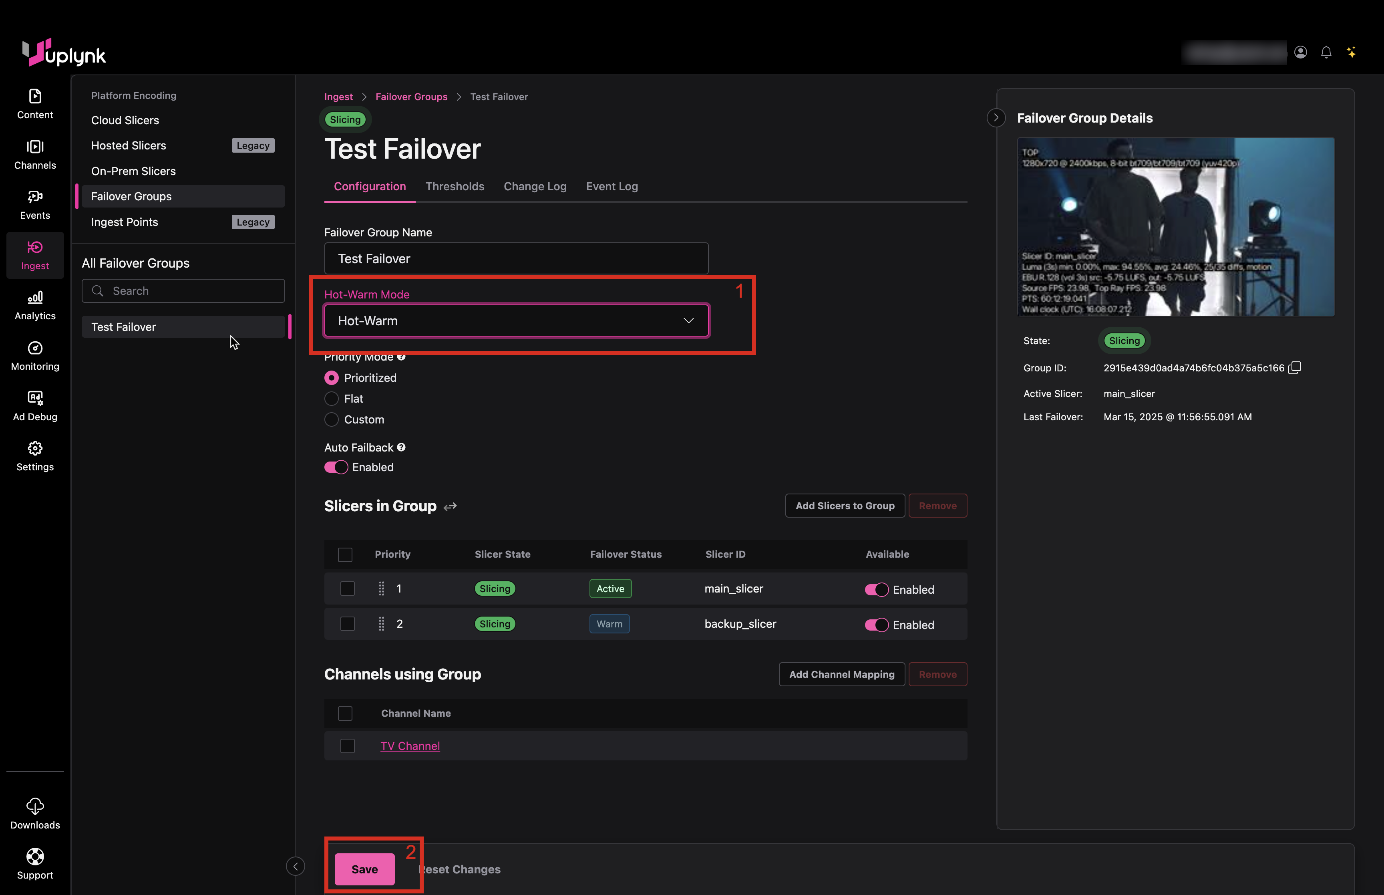Select the Flat priority mode
1384x895 pixels.
(x=332, y=399)
